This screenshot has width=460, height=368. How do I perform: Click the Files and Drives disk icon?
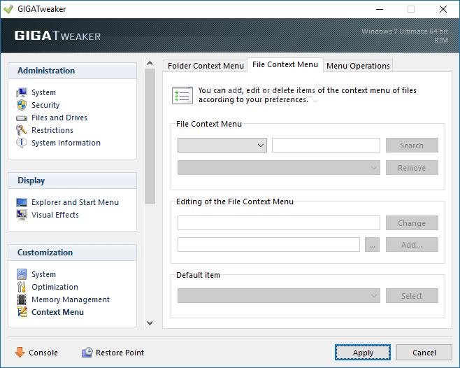point(22,118)
